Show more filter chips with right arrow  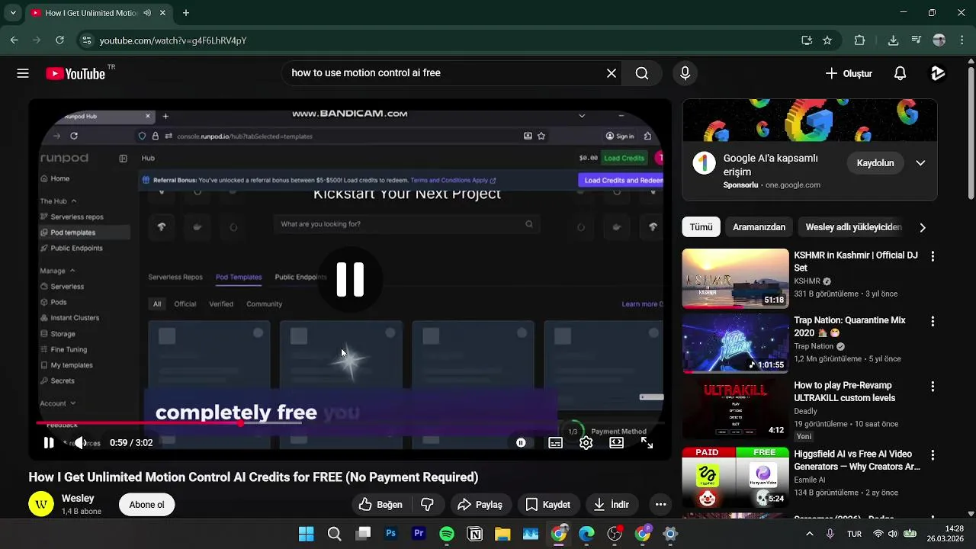923,227
